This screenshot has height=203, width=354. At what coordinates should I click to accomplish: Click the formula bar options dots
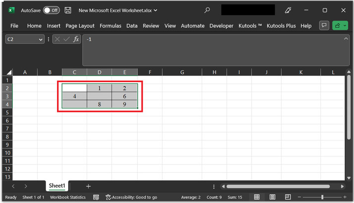pos(49,39)
